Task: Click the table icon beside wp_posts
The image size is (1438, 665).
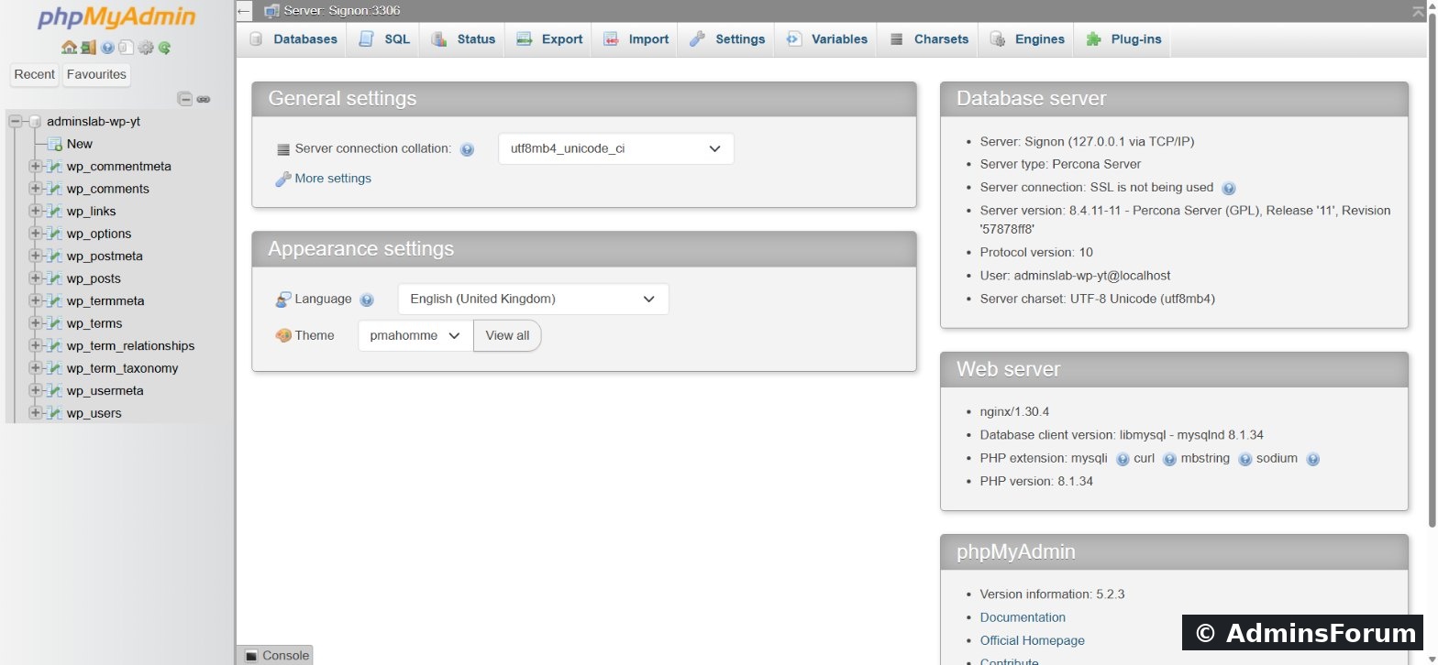Action: pyautogui.click(x=54, y=278)
